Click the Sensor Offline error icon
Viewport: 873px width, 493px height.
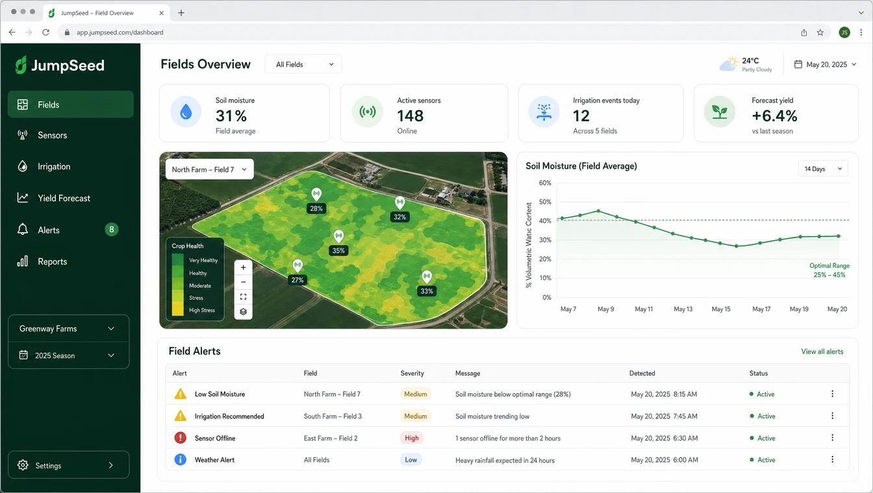pyautogui.click(x=180, y=438)
